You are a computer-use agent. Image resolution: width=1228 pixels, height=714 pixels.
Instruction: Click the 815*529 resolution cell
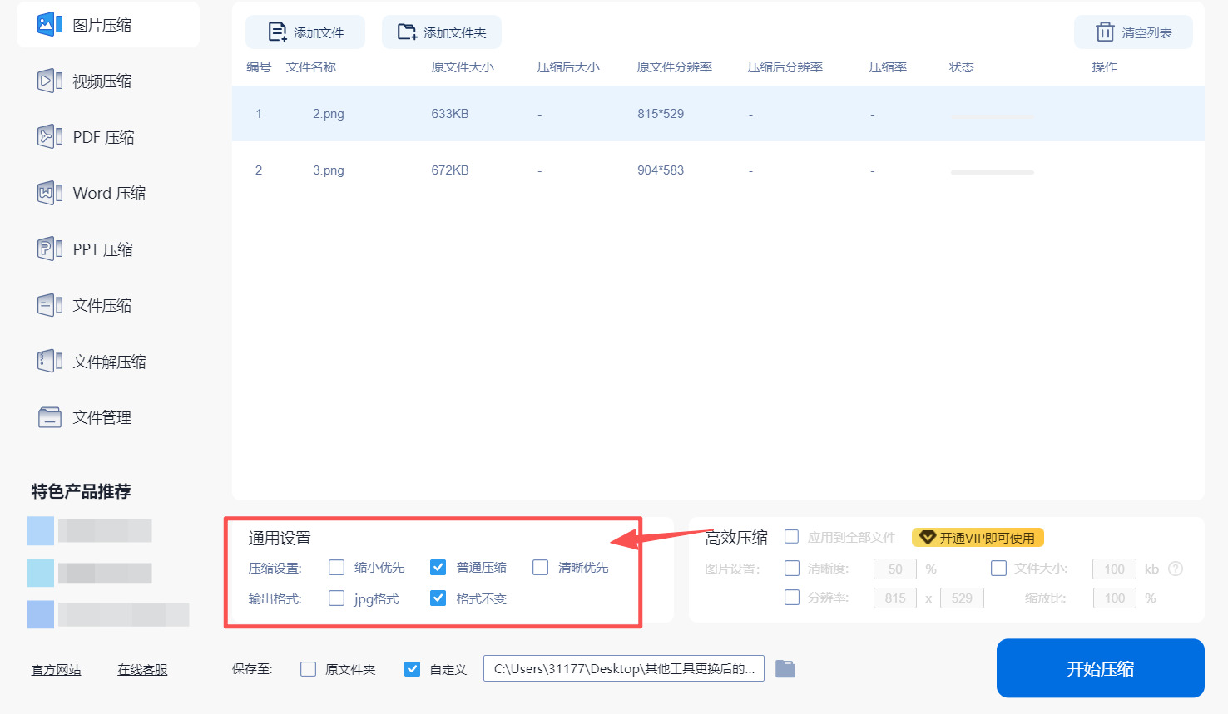point(661,114)
